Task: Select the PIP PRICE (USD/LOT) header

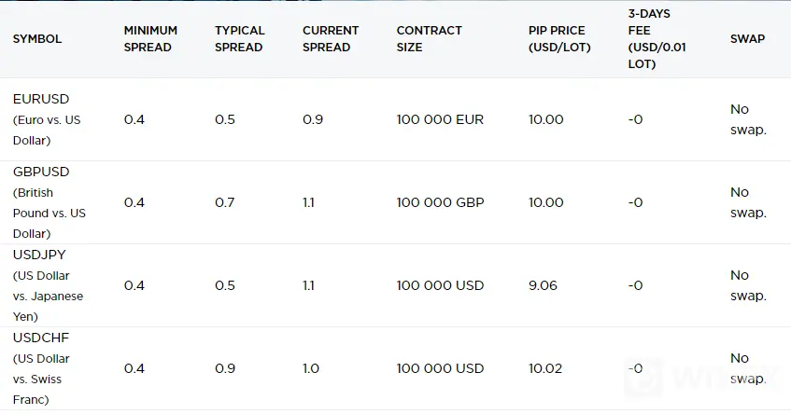Action: tap(559, 39)
